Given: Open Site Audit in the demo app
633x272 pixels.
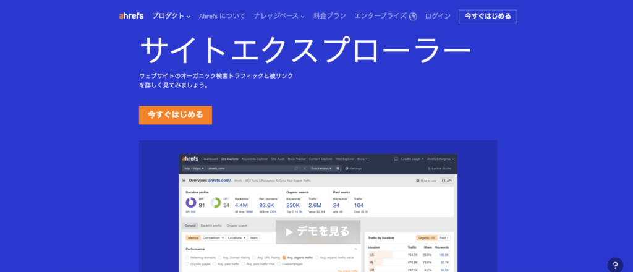Looking at the screenshot, I should [278, 159].
